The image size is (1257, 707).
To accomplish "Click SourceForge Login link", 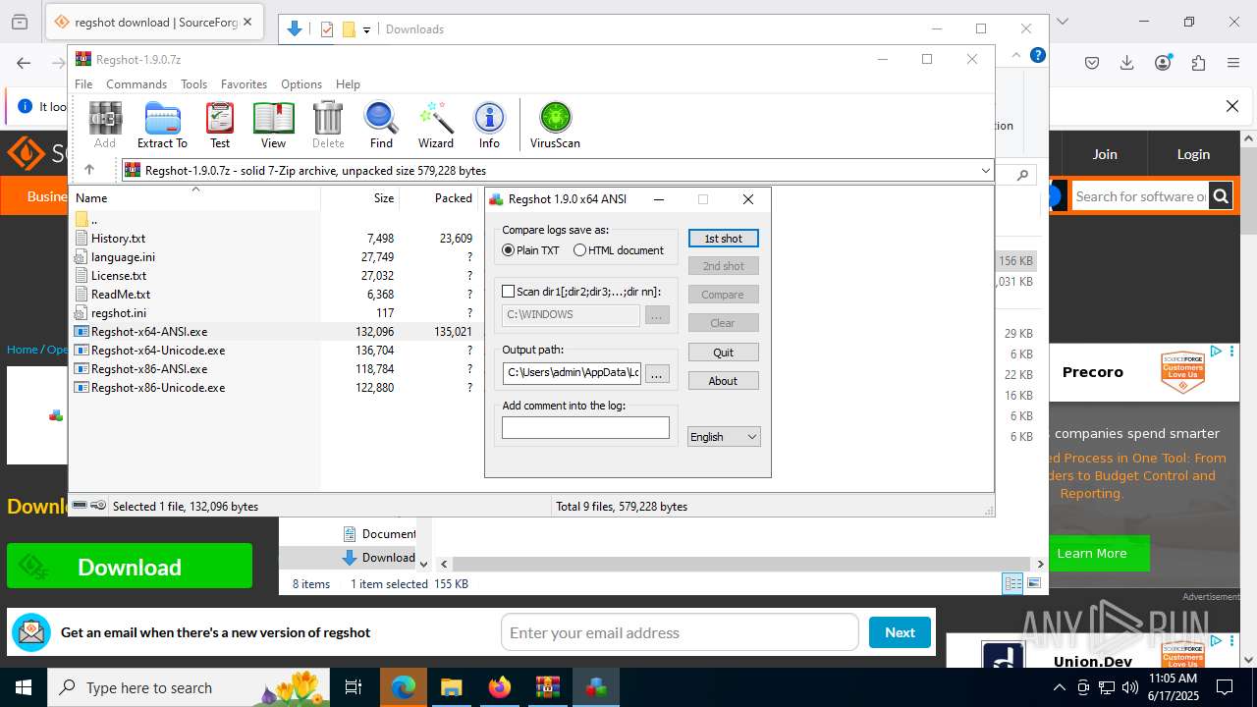I will [x=1193, y=154].
